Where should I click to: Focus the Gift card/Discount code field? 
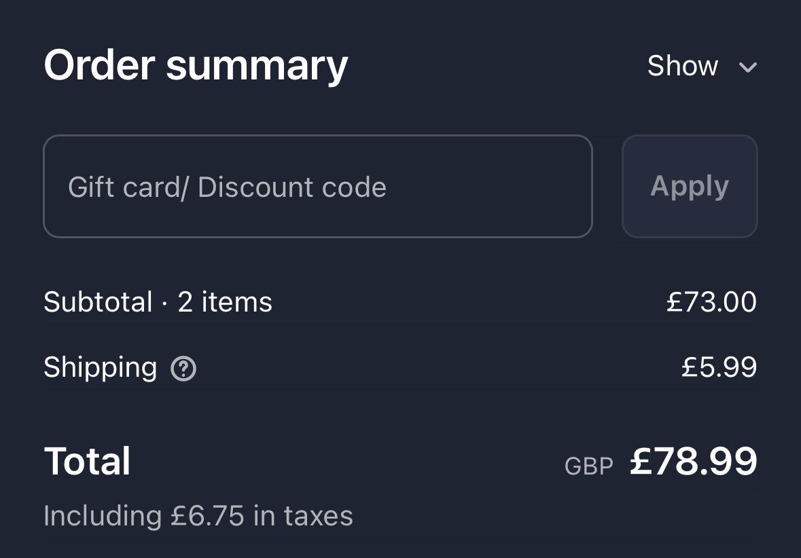coord(317,187)
